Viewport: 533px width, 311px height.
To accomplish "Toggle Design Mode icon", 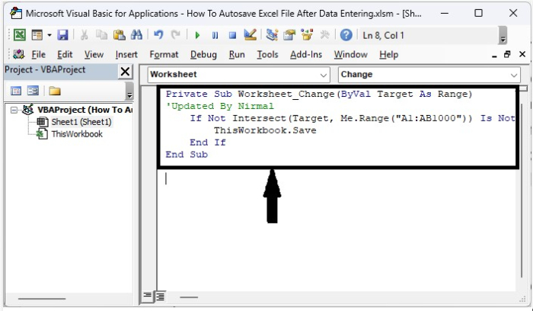I will click(251, 35).
